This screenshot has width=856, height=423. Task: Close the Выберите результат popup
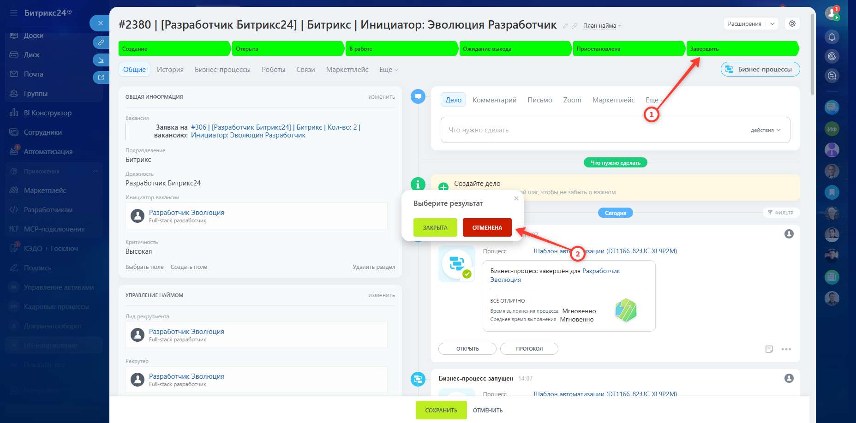pyautogui.click(x=516, y=198)
